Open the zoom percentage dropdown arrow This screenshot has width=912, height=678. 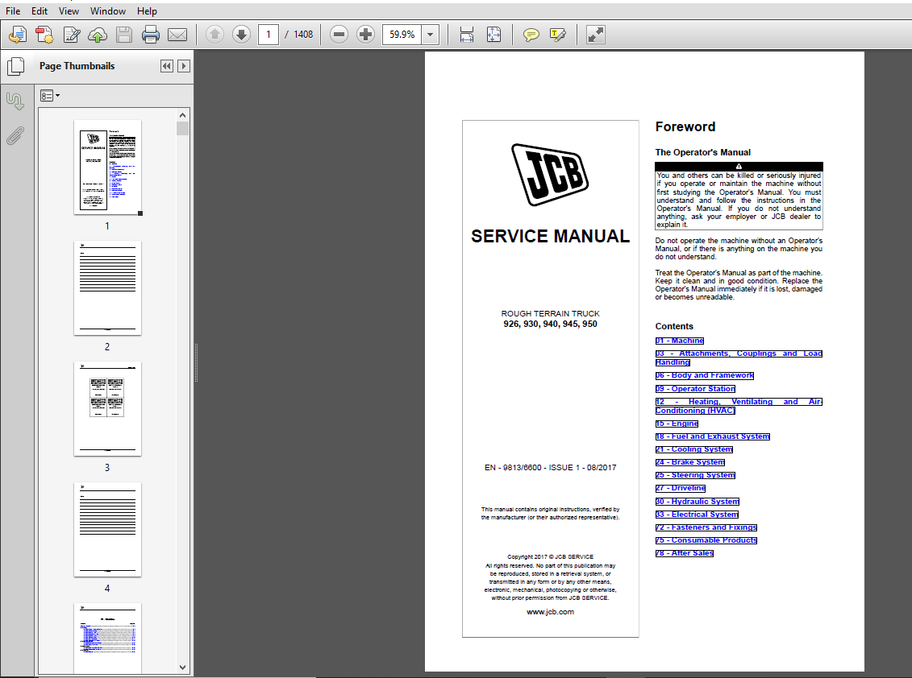pos(431,35)
